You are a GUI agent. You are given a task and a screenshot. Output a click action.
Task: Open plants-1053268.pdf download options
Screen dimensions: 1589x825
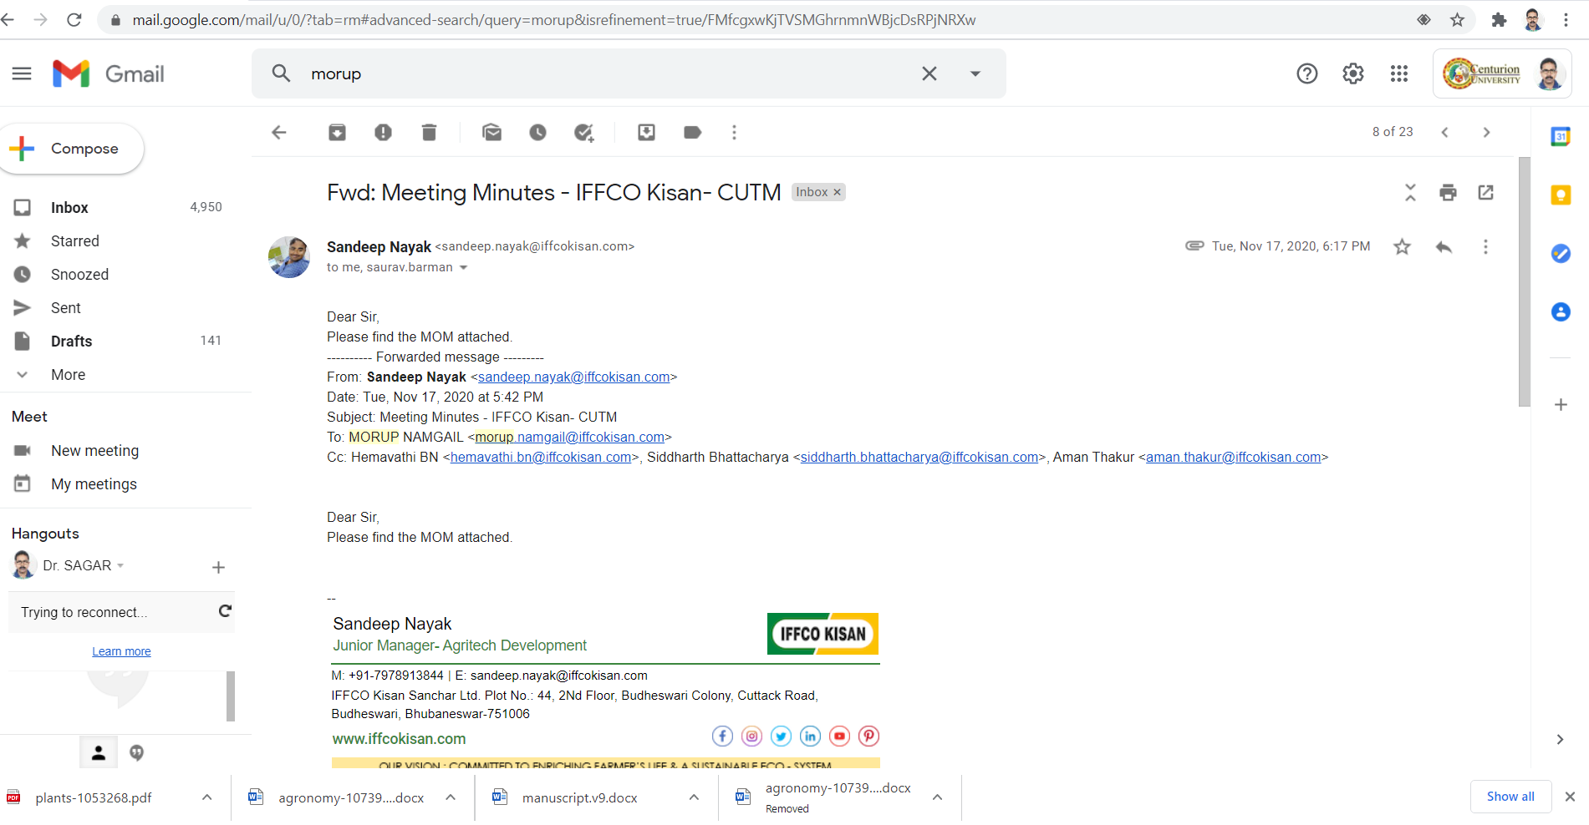206,797
